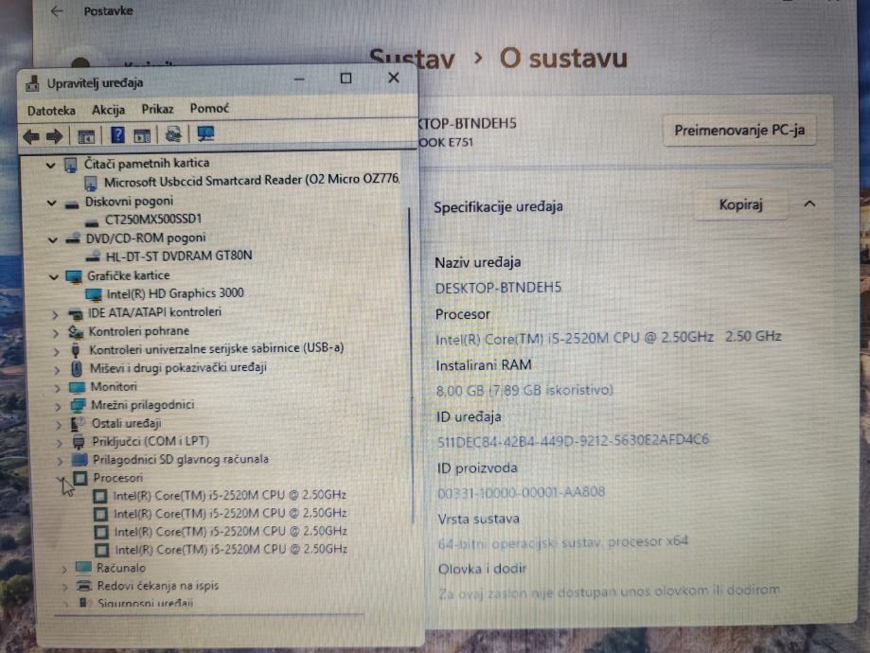Click the printer icon beside Redovi čekanja na ispis
Image resolution: width=870 pixels, height=653 pixels.
click(84, 585)
